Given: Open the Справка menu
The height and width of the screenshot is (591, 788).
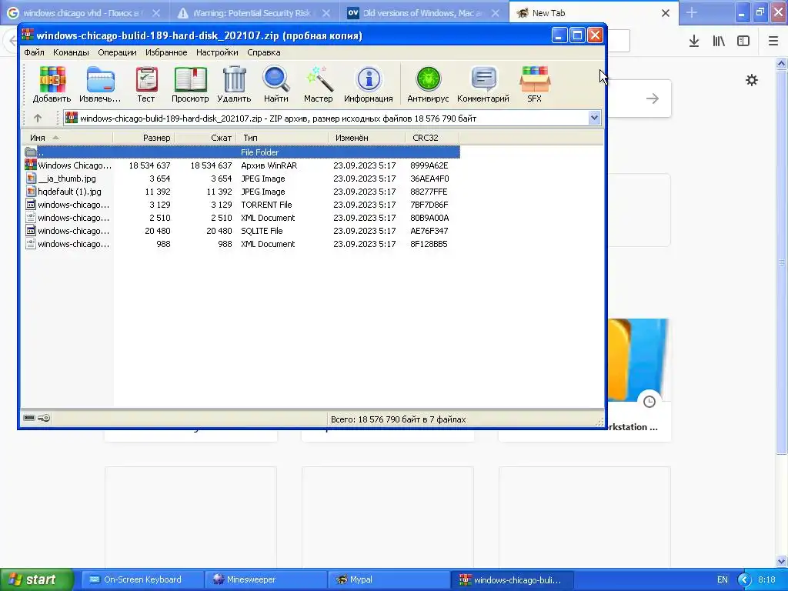Looking at the screenshot, I should pyautogui.click(x=264, y=52).
